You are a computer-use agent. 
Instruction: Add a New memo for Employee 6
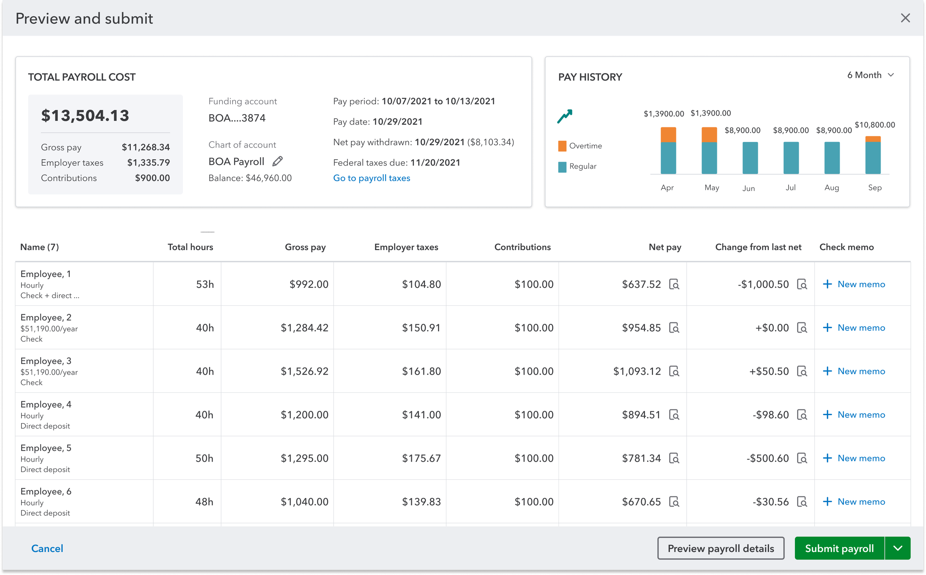(x=854, y=502)
